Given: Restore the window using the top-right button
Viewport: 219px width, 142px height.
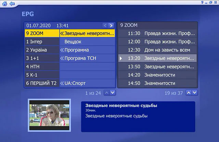Looking at the screenshot, I should [x=211, y=2].
